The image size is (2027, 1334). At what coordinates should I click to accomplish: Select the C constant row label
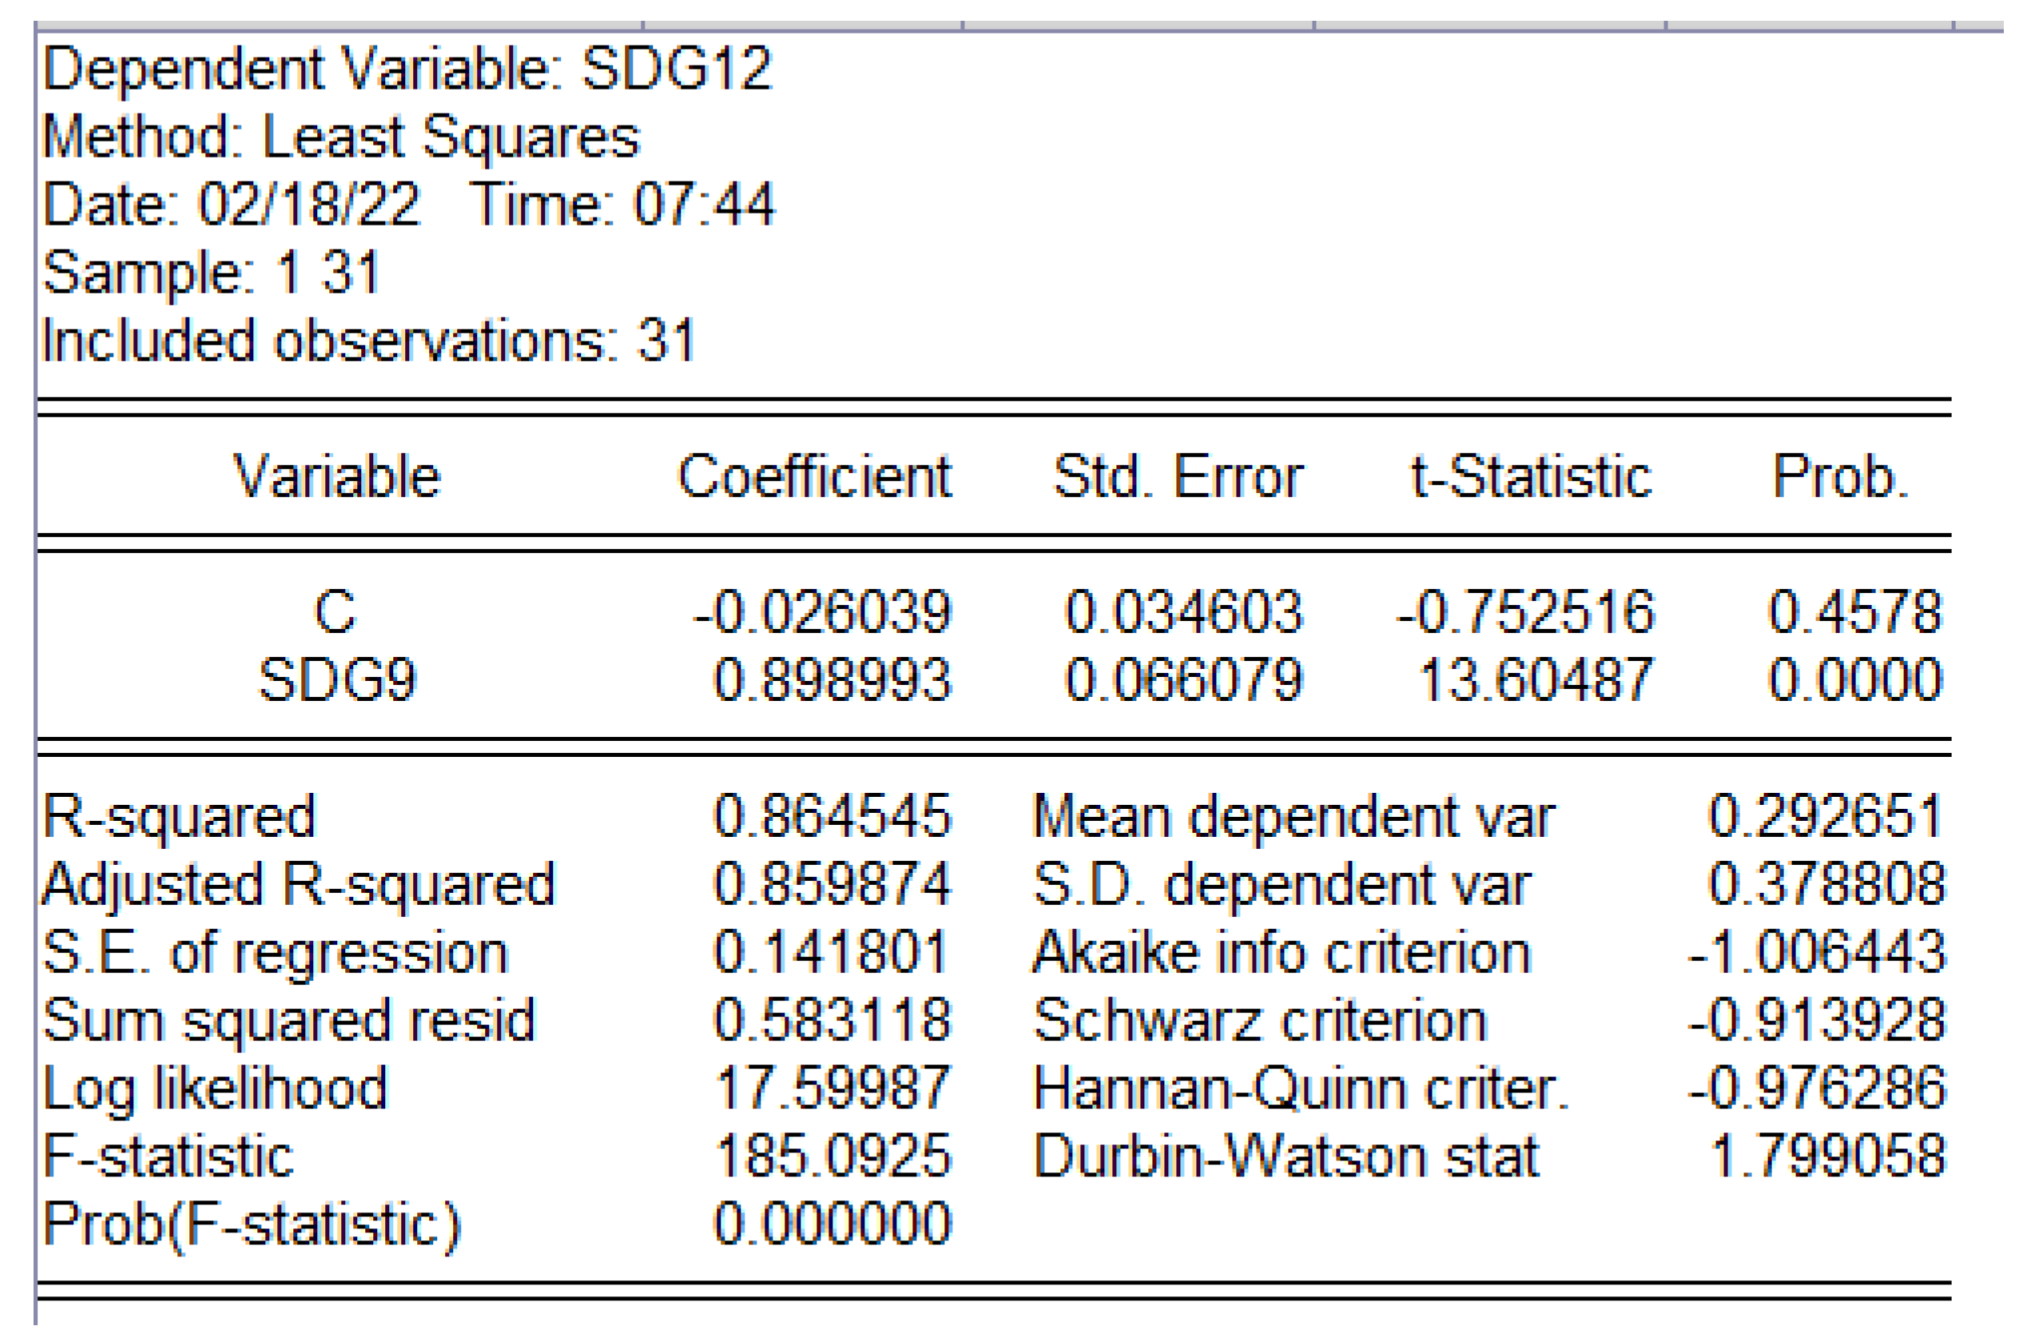(x=335, y=611)
